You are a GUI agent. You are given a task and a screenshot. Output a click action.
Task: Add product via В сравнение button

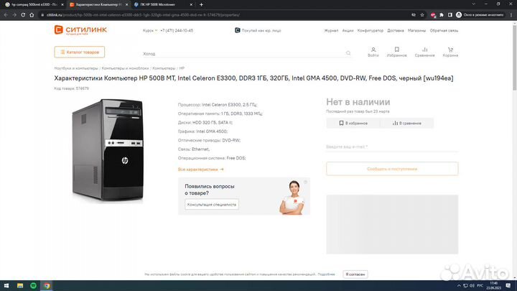click(x=407, y=123)
